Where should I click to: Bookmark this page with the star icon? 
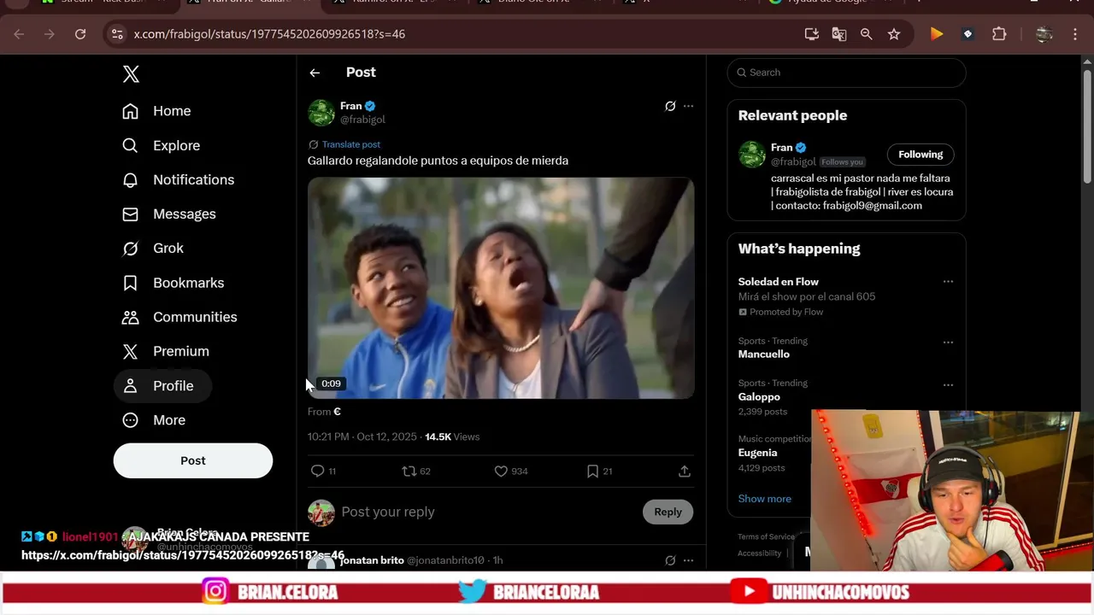tap(894, 34)
